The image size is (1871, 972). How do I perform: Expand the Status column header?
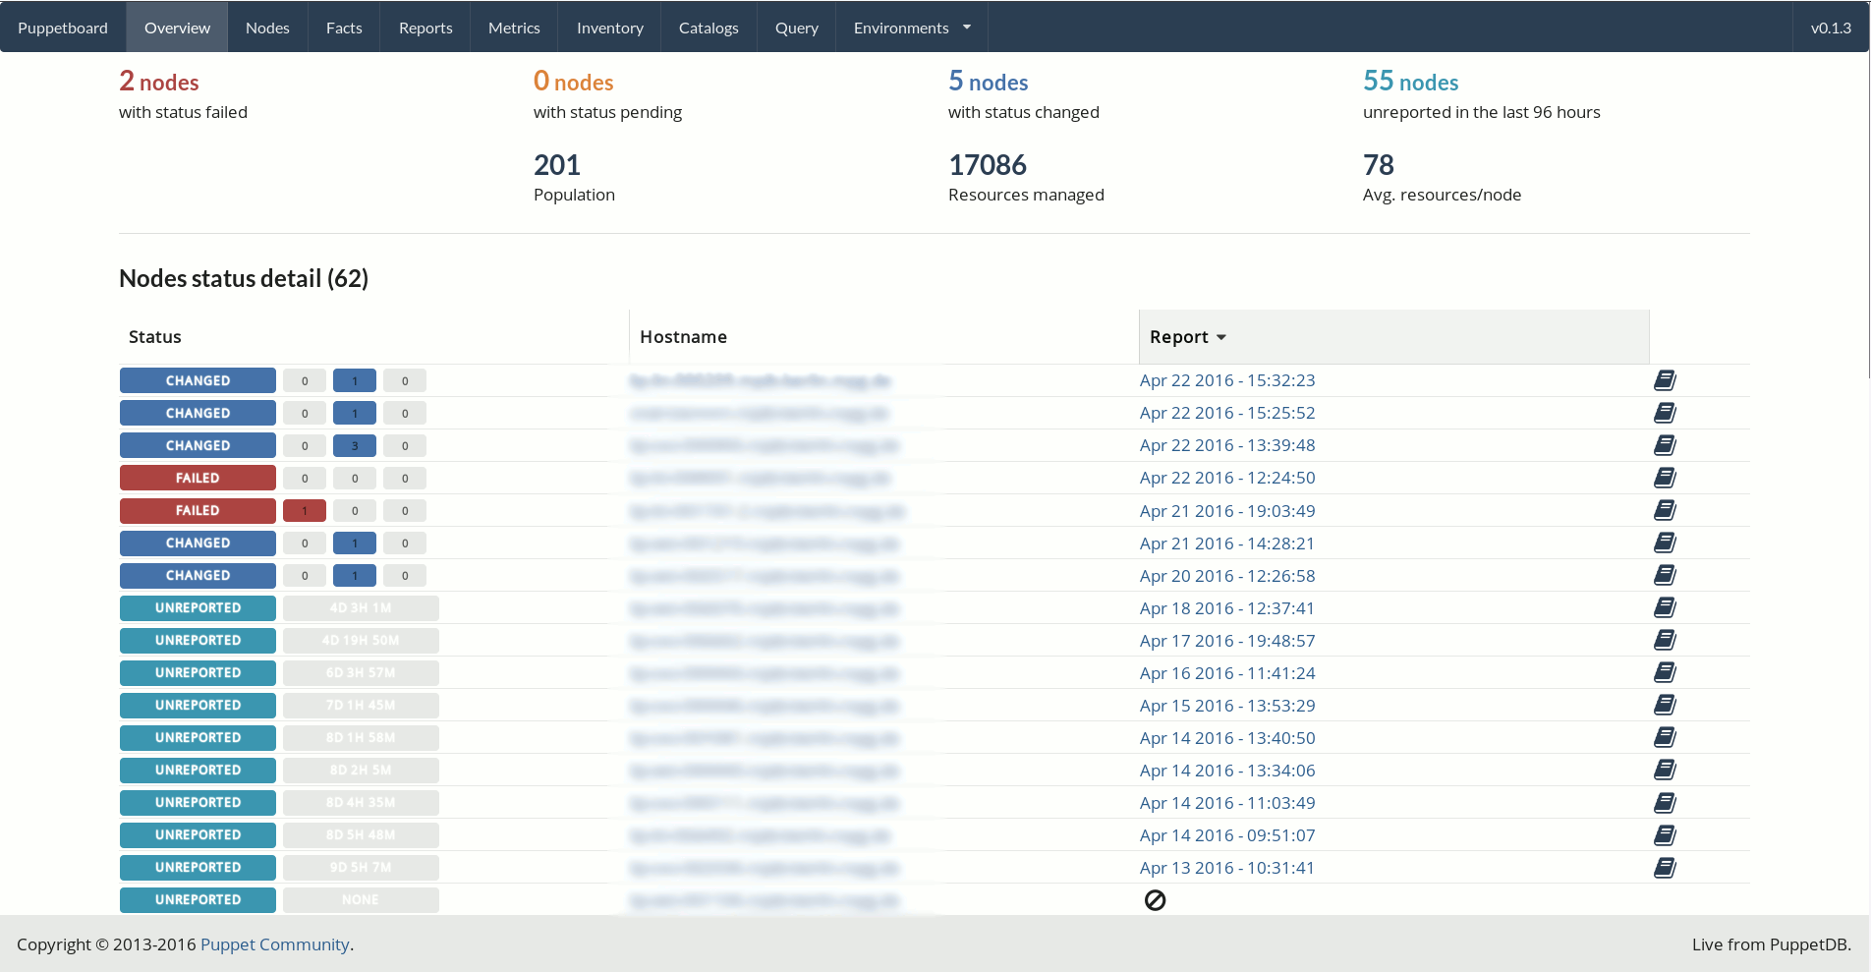click(x=154, y=336)
